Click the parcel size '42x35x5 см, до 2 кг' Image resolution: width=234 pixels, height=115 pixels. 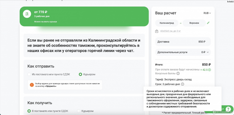tap(170, 31)
